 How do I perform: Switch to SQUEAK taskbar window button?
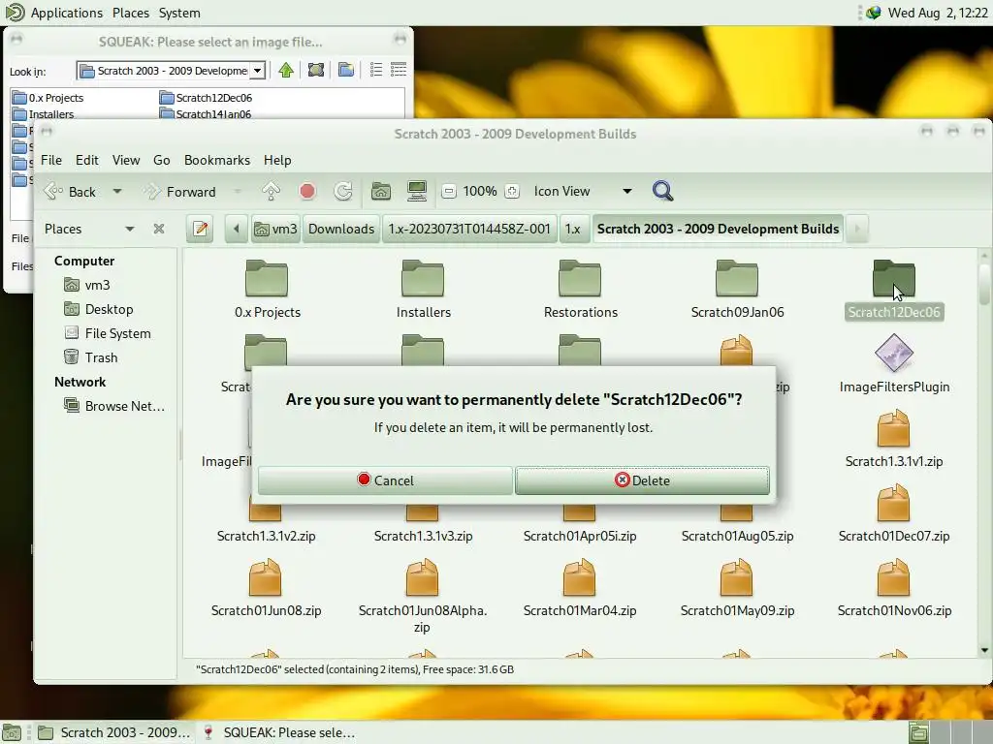[280, 732]
